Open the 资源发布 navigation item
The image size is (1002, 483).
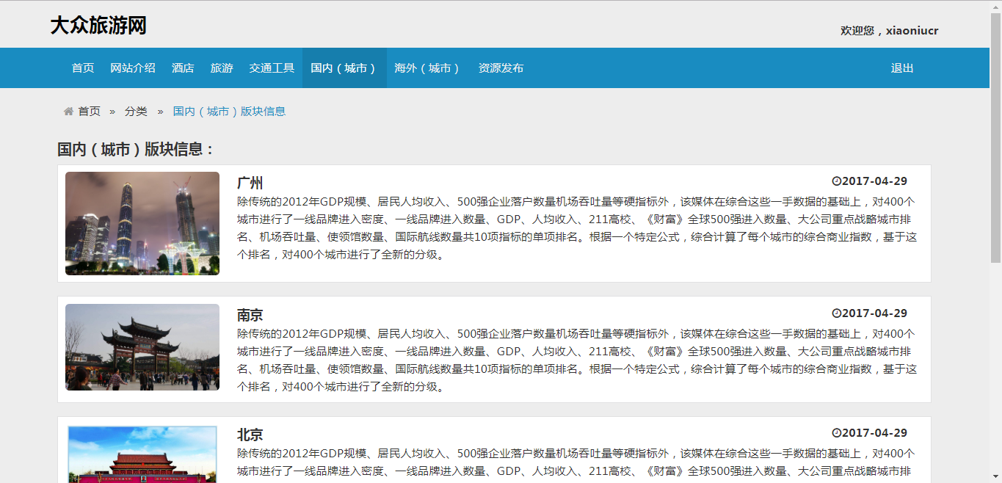501,68
